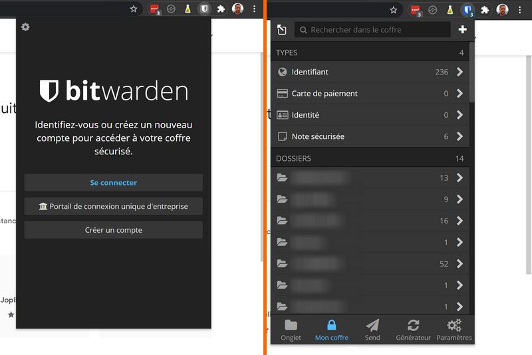Open Portail de connexion unique d'entreprise
The image size is (532, 355).
click(114, 207)
